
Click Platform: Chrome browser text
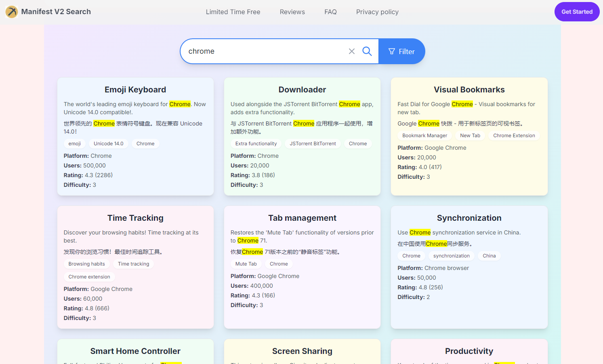[433, 268]
